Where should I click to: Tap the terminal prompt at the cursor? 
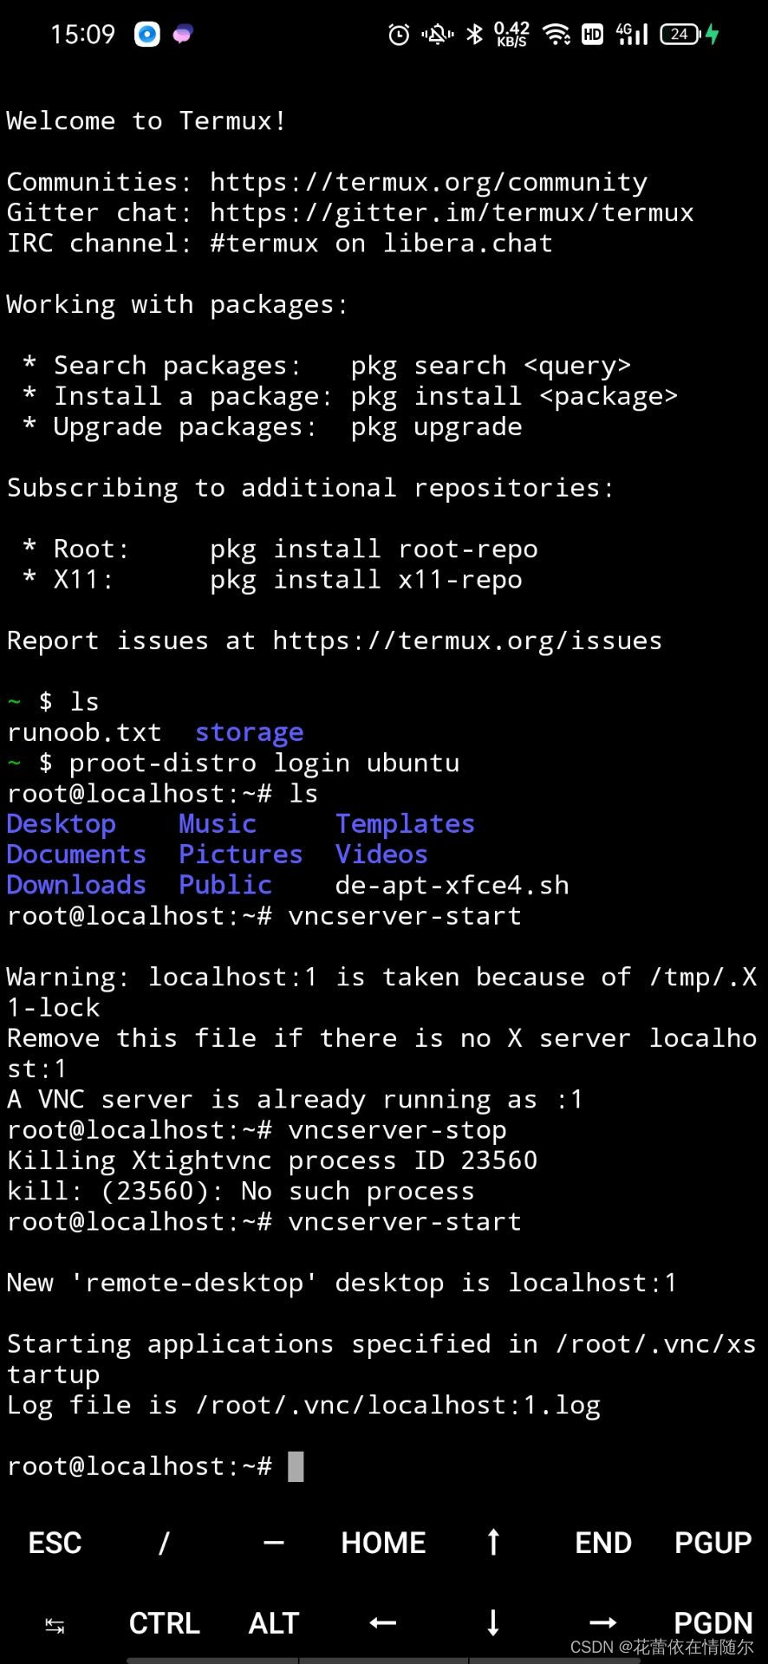pyautogui.click(x=296, y=1465)
